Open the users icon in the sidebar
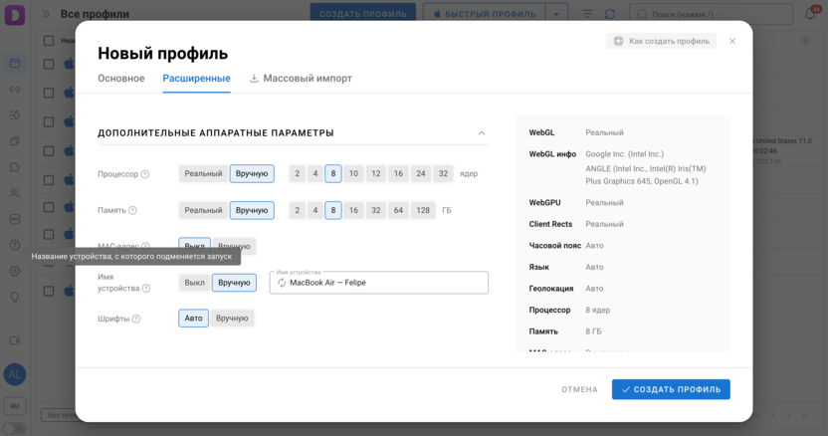Screen dimensions: 828x436 coord(15,193)
